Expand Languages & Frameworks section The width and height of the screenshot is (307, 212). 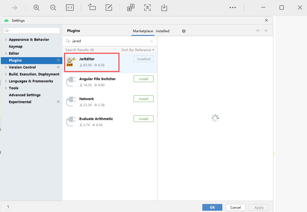coord(6,81)
